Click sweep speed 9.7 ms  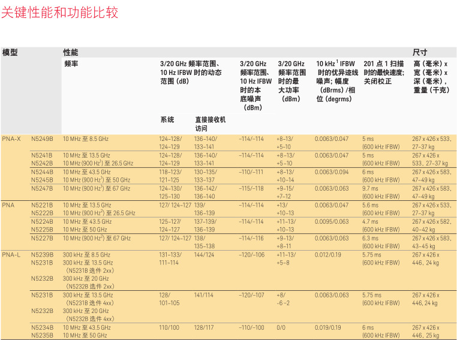370,188
